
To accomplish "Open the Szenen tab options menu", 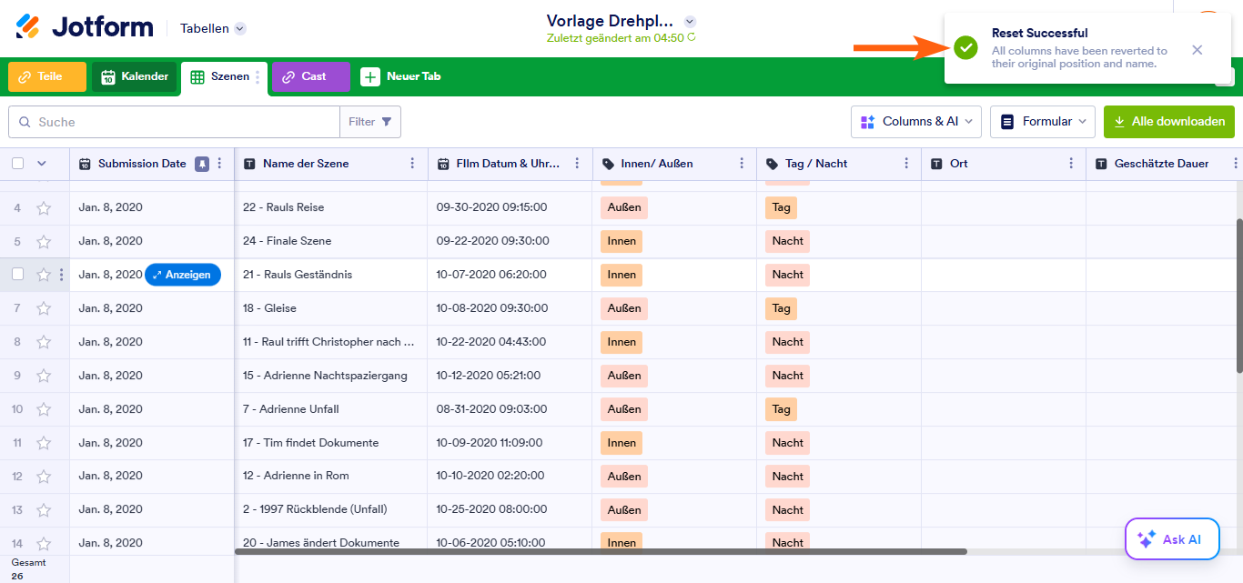I will click(x=258, y=77).
